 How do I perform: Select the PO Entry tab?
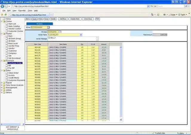[40, 24]
